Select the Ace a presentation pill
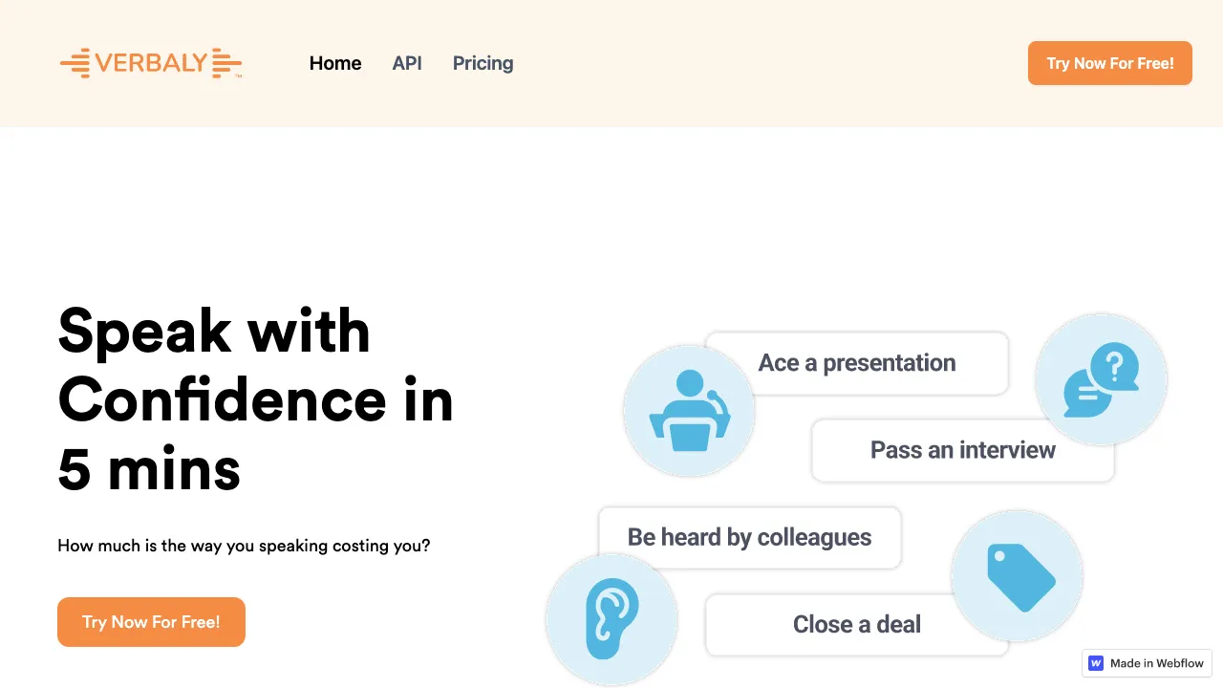The width and height of the screenshot is (1223, 688). tap(856, 363)
